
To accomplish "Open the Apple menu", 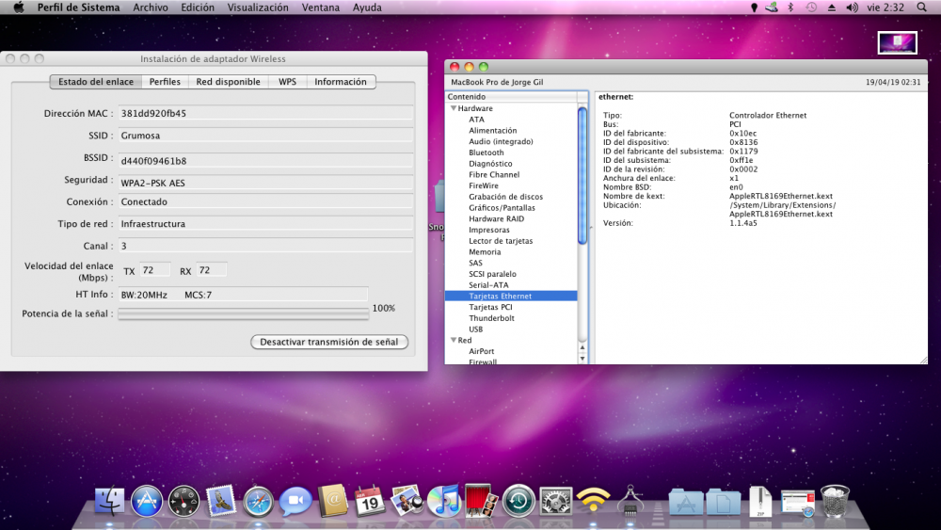I will [19, 8].
